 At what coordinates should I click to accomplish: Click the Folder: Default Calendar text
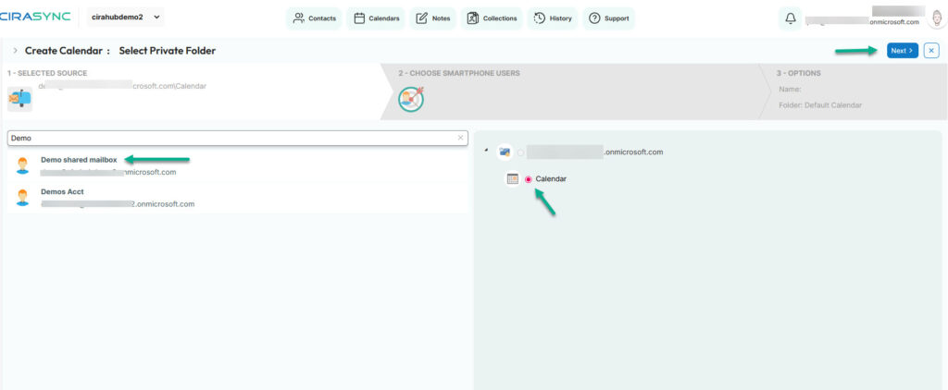pos(820,105)
